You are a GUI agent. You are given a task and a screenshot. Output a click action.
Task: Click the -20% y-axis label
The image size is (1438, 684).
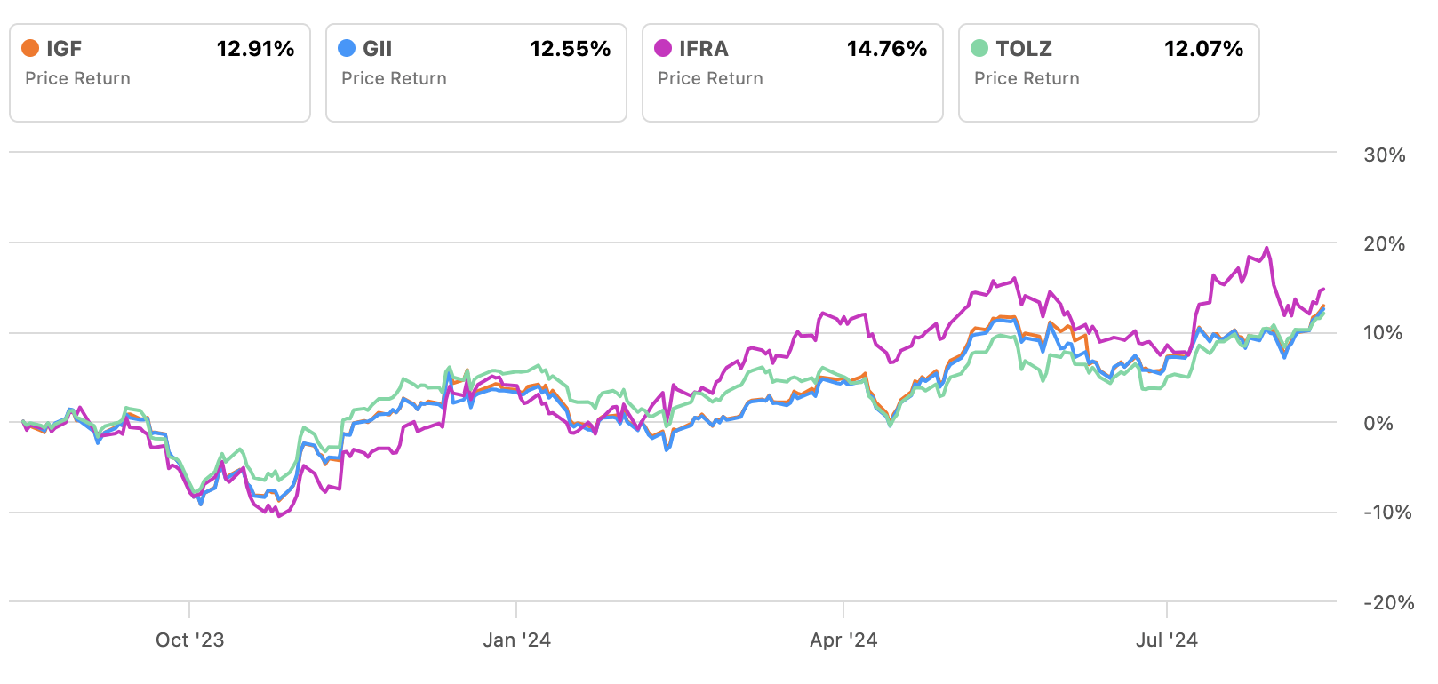pyautogui.click(x=1388, y=603)
